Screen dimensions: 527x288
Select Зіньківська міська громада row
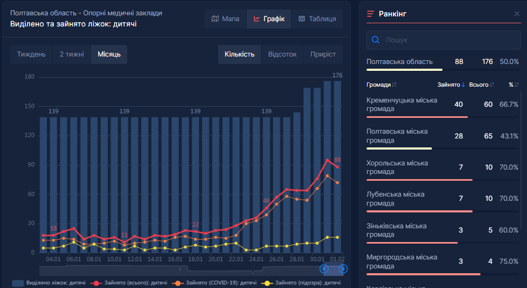(x=443, y=232)
